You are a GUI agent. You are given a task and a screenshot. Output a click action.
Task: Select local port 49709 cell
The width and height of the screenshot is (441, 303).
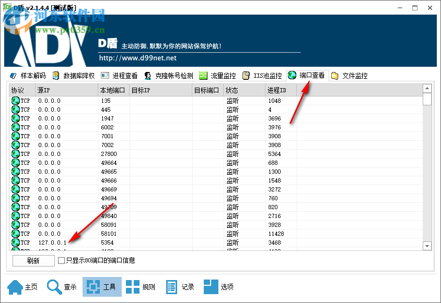click(x=109, y=207)
